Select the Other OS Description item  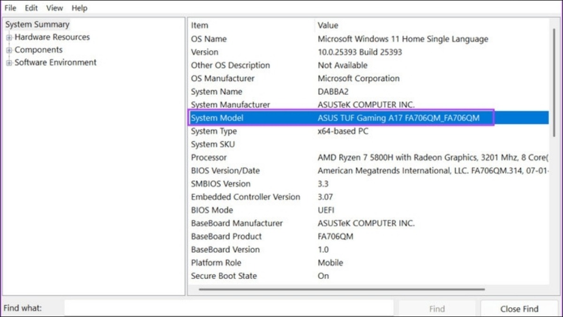click(x=230, y=65)
